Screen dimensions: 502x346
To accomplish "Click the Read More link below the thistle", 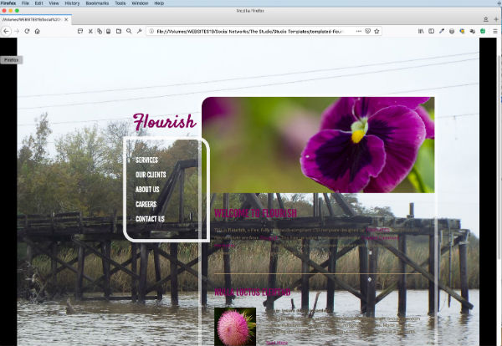I will (277, 343).
